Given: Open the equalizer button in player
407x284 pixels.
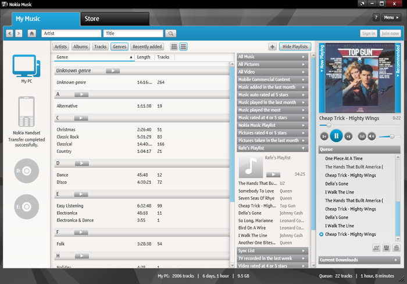Looking at the screenshot, I should click(362, 136).
